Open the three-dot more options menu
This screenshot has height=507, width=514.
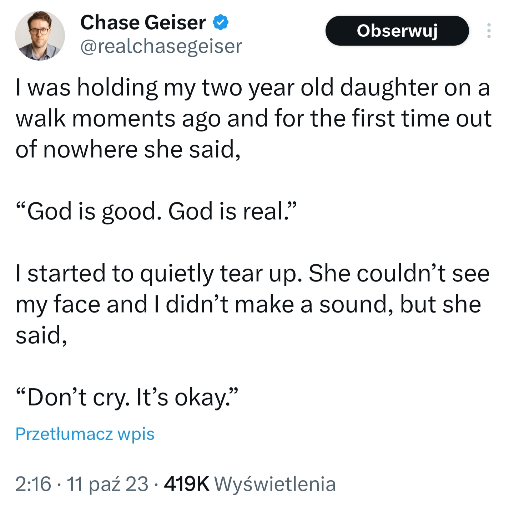click(489, 31)
